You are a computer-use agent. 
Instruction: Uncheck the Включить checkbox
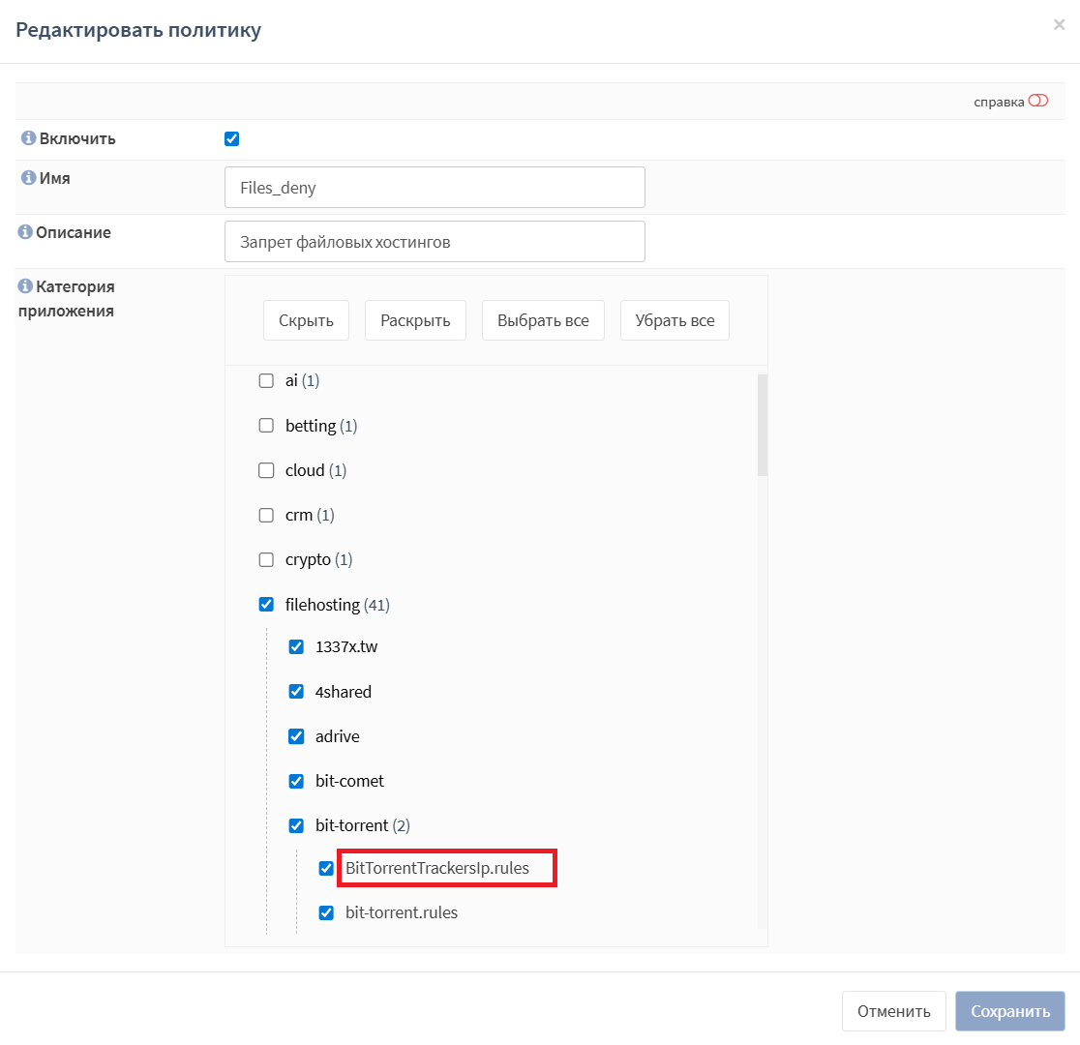pyautogui.click(x=231, y=138)
